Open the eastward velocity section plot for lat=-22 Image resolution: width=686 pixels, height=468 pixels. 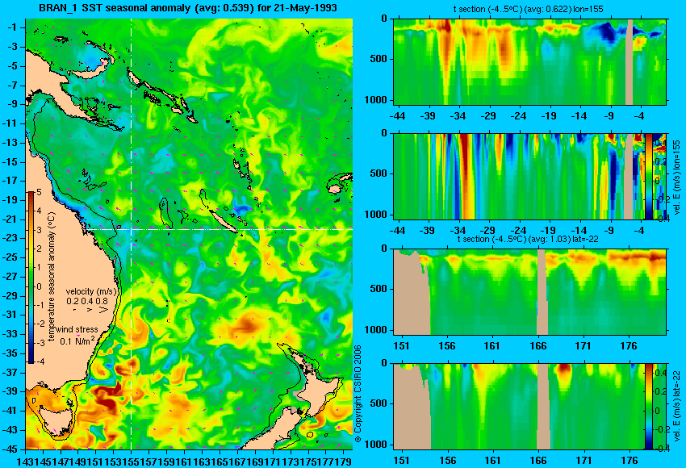(518, 407)
